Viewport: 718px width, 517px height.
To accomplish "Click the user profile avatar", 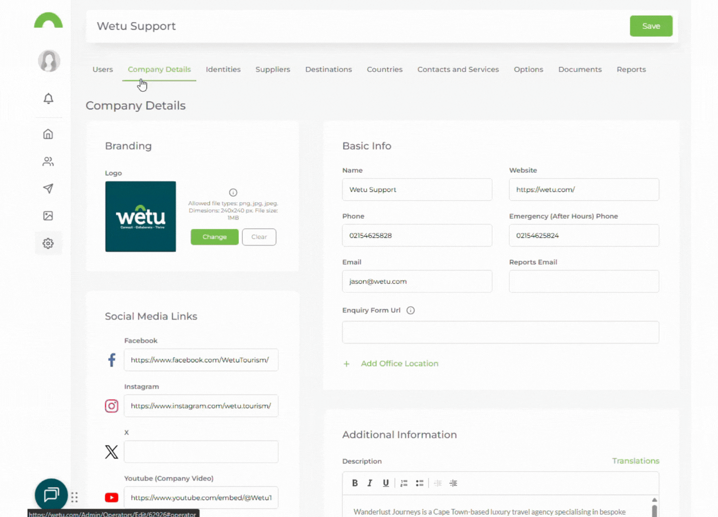I will click(x=49, y=61).
